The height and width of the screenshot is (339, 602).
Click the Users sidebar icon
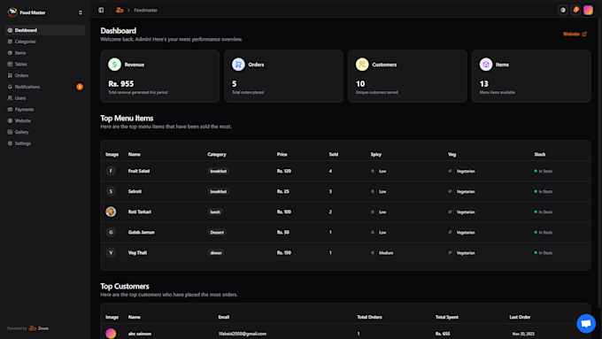10,98
